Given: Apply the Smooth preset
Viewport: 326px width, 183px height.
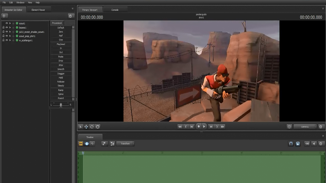Looking at the screenshot, I should [61, 69].
